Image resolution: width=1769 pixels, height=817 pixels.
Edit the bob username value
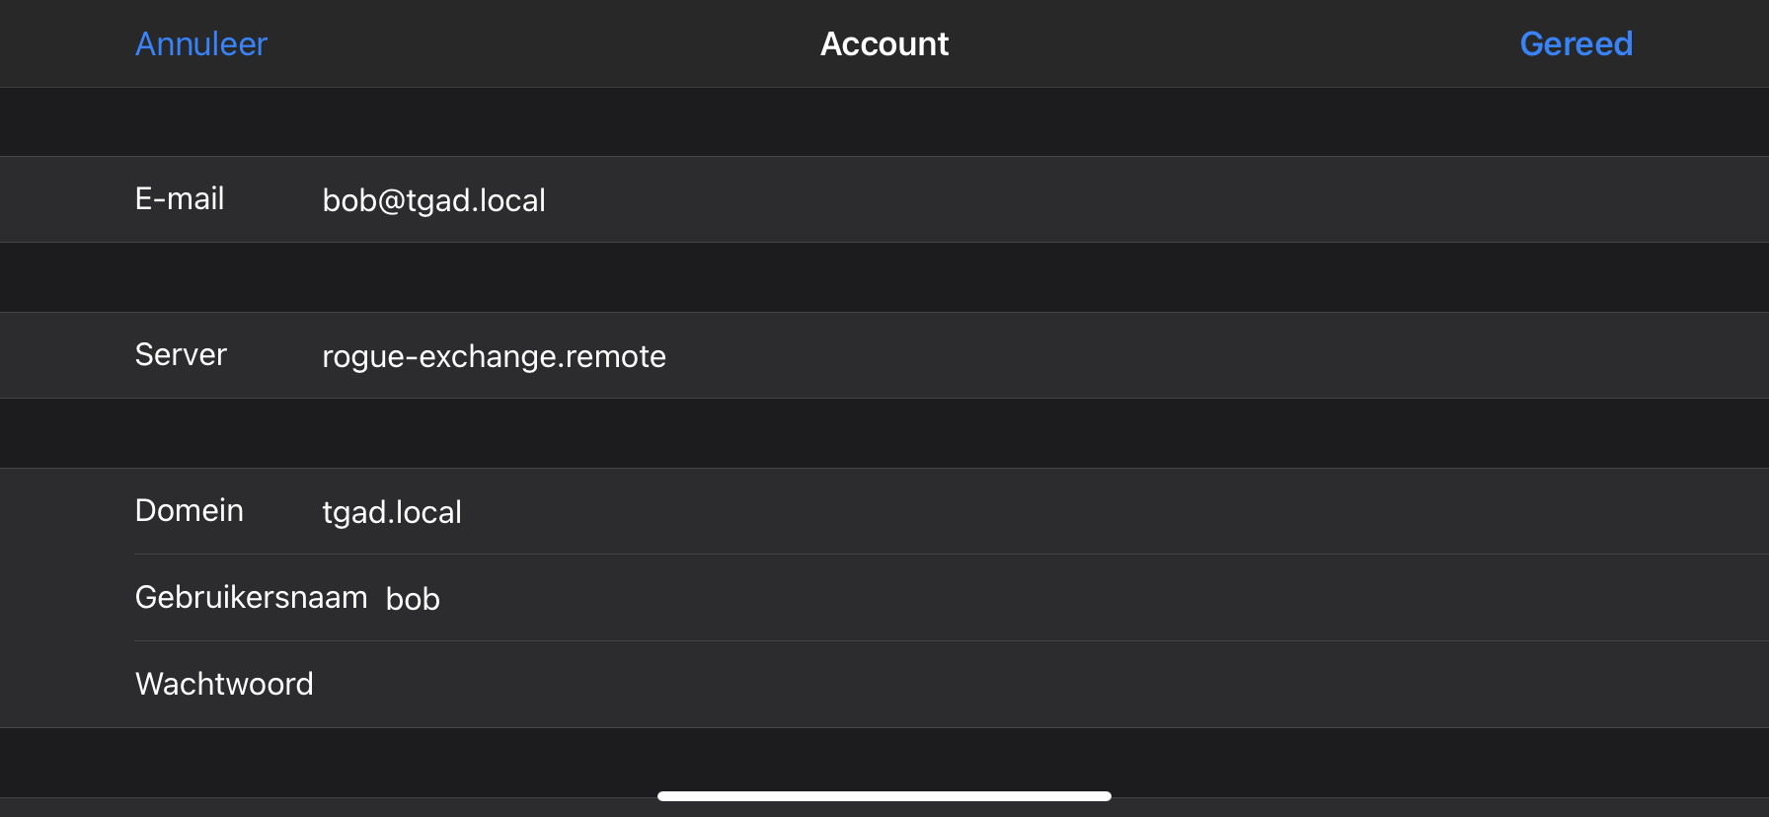413,599
